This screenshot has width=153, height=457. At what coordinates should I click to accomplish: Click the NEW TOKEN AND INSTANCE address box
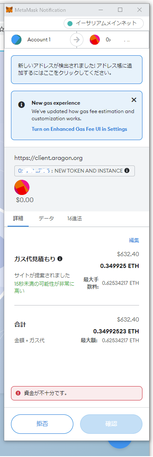coord(75,171)
